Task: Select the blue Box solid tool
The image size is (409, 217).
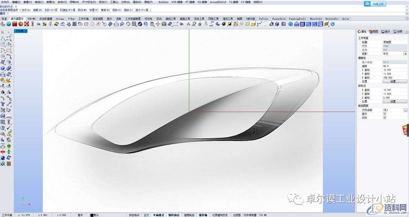Action: [3, 69]
